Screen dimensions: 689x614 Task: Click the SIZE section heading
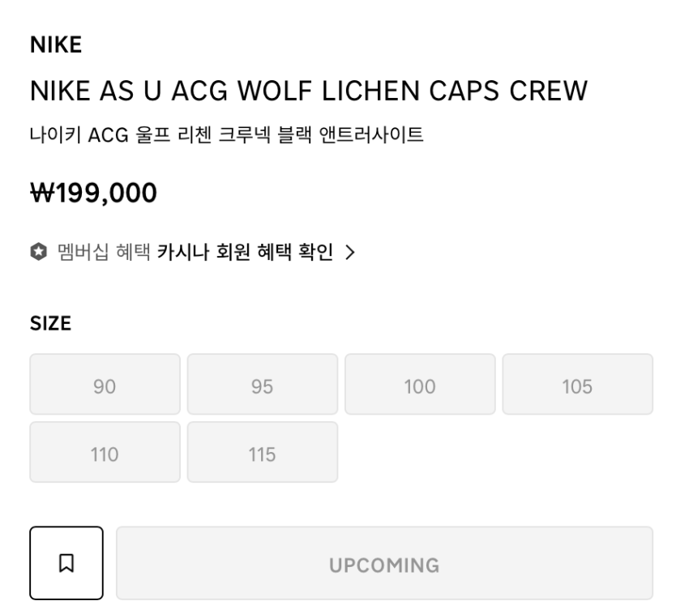click(50, 325)
